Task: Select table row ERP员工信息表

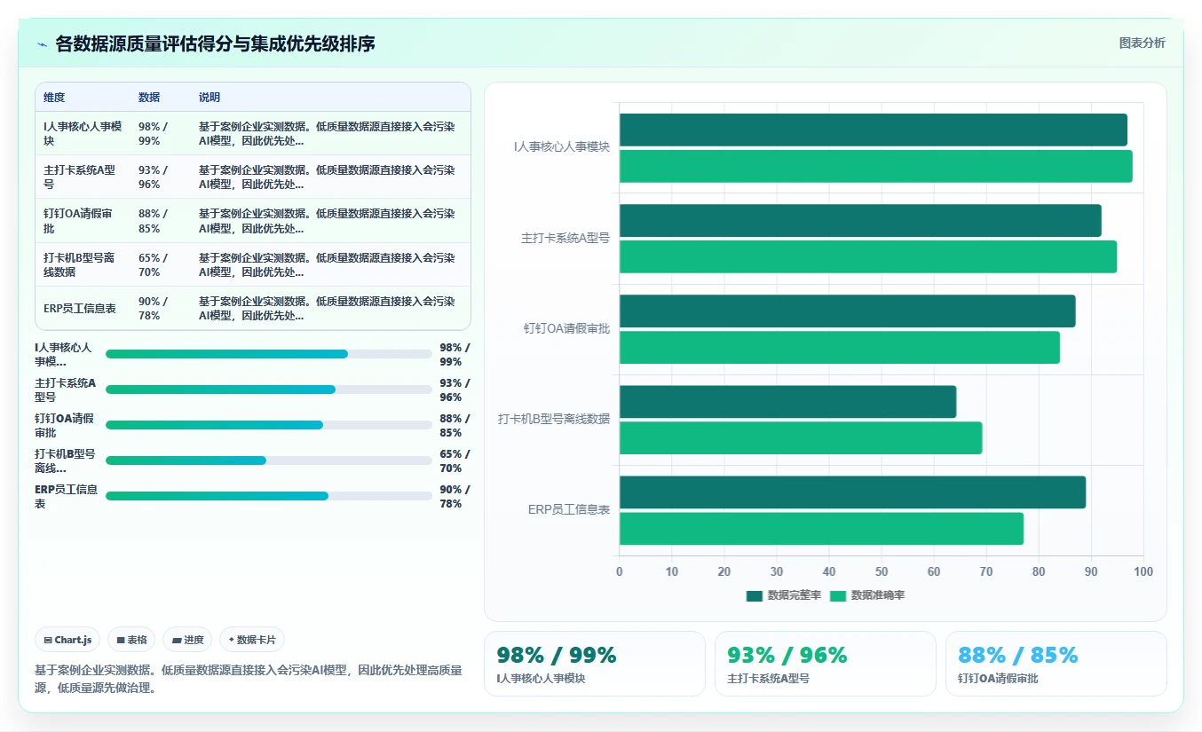Action: (x=253, y=309)
